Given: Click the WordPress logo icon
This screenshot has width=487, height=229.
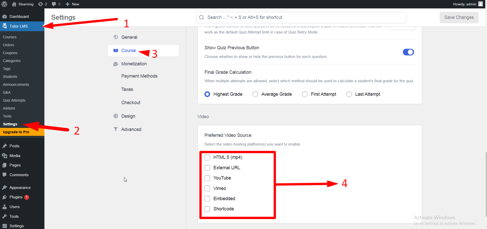Looking at the screenshot, I should click(4, 4).
